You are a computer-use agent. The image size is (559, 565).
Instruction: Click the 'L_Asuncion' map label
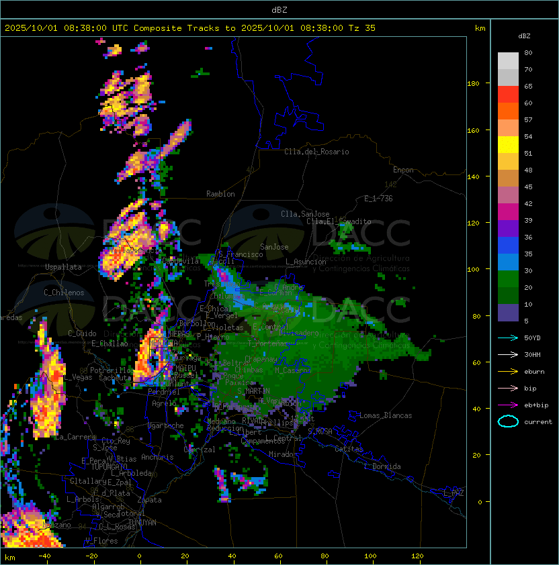(x=306, y=262)
